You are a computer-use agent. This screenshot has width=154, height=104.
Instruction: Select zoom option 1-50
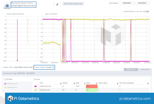point(144,11)
